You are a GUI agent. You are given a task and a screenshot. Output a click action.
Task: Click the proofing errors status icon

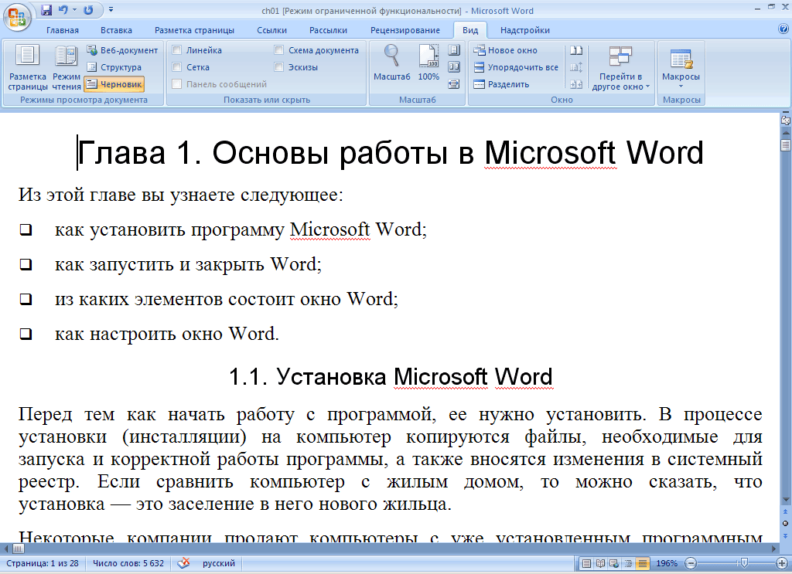tap(183, 563)
